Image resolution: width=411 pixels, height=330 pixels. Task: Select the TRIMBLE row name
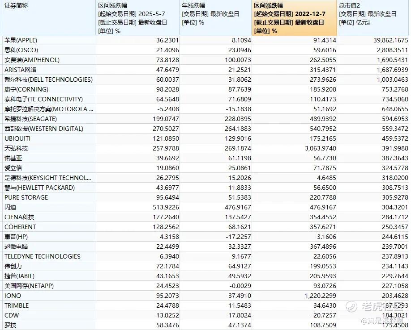tap(17, 305)
